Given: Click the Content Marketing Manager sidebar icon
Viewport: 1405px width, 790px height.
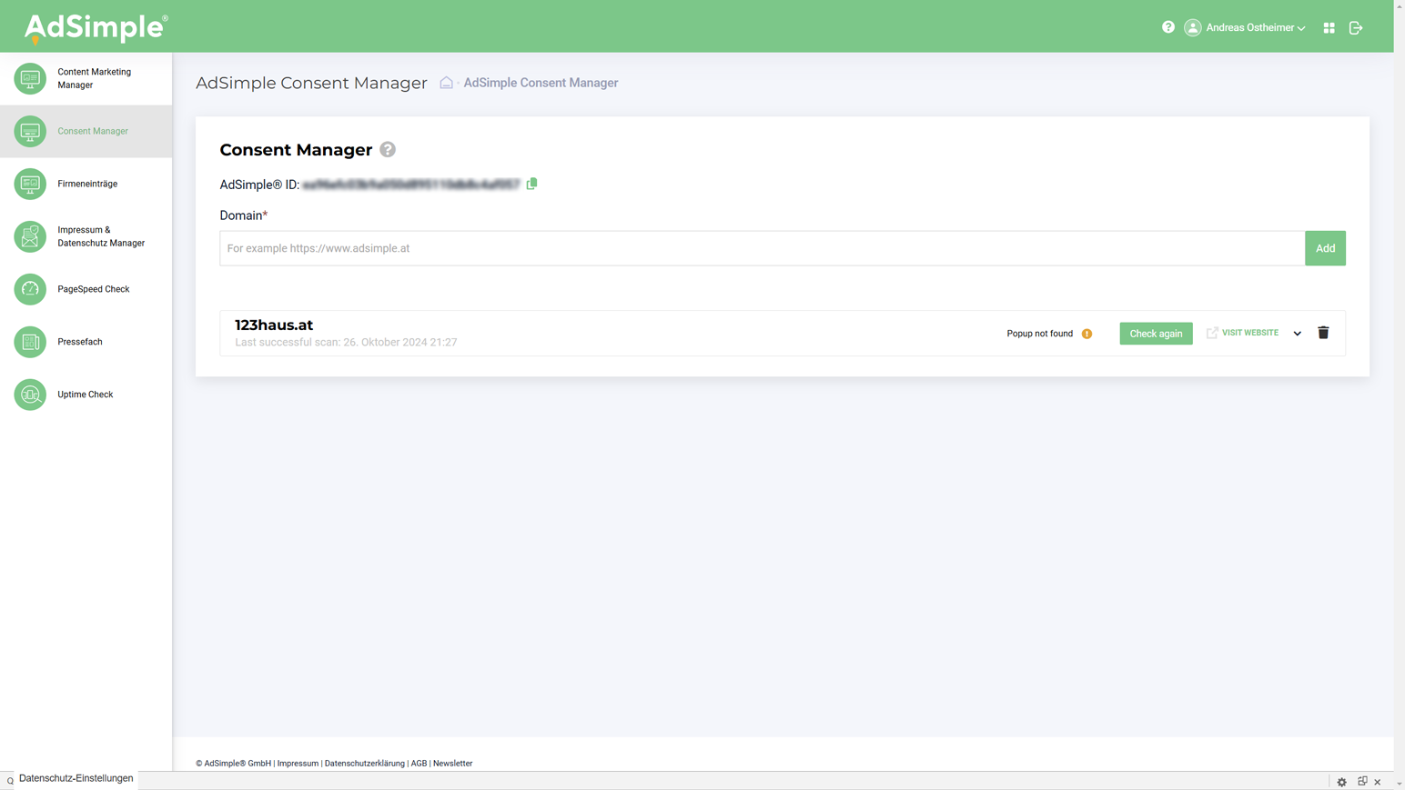Looking at the screenshot, I should coord(30,78).
